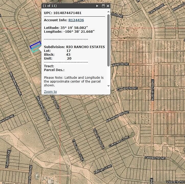
Task: Click the Aurelian Rd NE label
Action: click(x=153, y=90)
